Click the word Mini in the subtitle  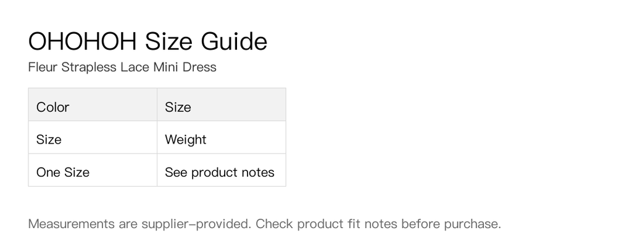(165, 67)
